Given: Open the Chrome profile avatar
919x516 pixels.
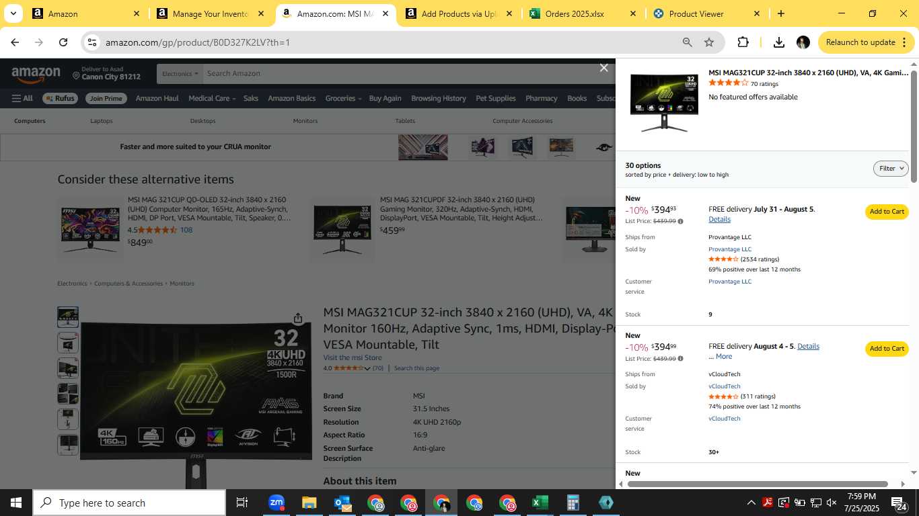Looking at the screenshot, I should [x=803, y=42].
